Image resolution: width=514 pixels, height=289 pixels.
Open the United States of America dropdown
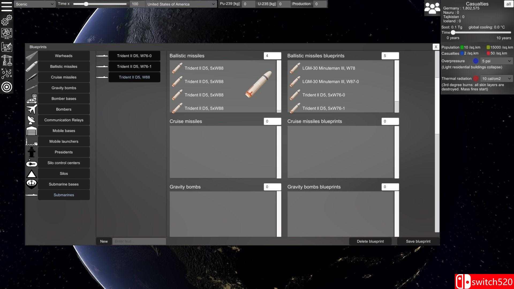tap(181, 4)
